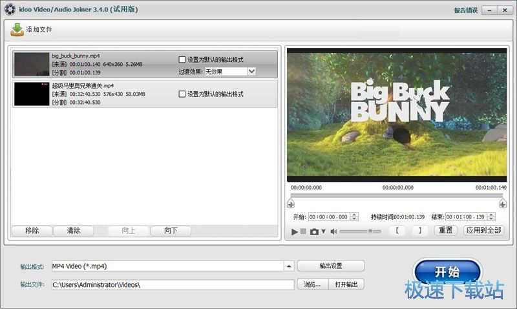517x309 pixels.
Task: Click the left trim marker on timeline
Action: pyautogui.click(x=290, y=204)
